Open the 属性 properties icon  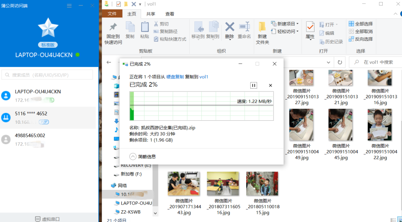point(310,27)
